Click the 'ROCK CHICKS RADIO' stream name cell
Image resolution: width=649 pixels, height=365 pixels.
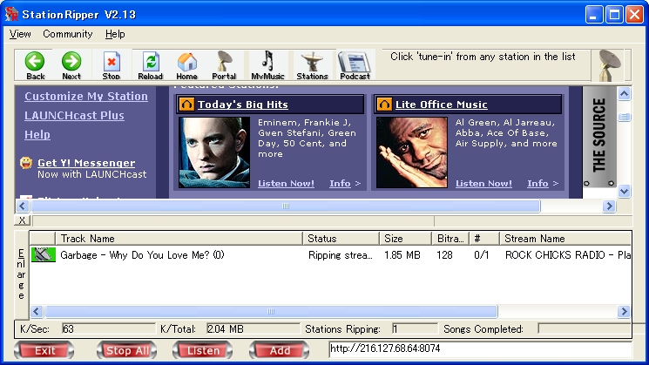click(x=568, y=255)
